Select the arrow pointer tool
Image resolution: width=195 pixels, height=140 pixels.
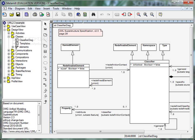pos(45,24)
